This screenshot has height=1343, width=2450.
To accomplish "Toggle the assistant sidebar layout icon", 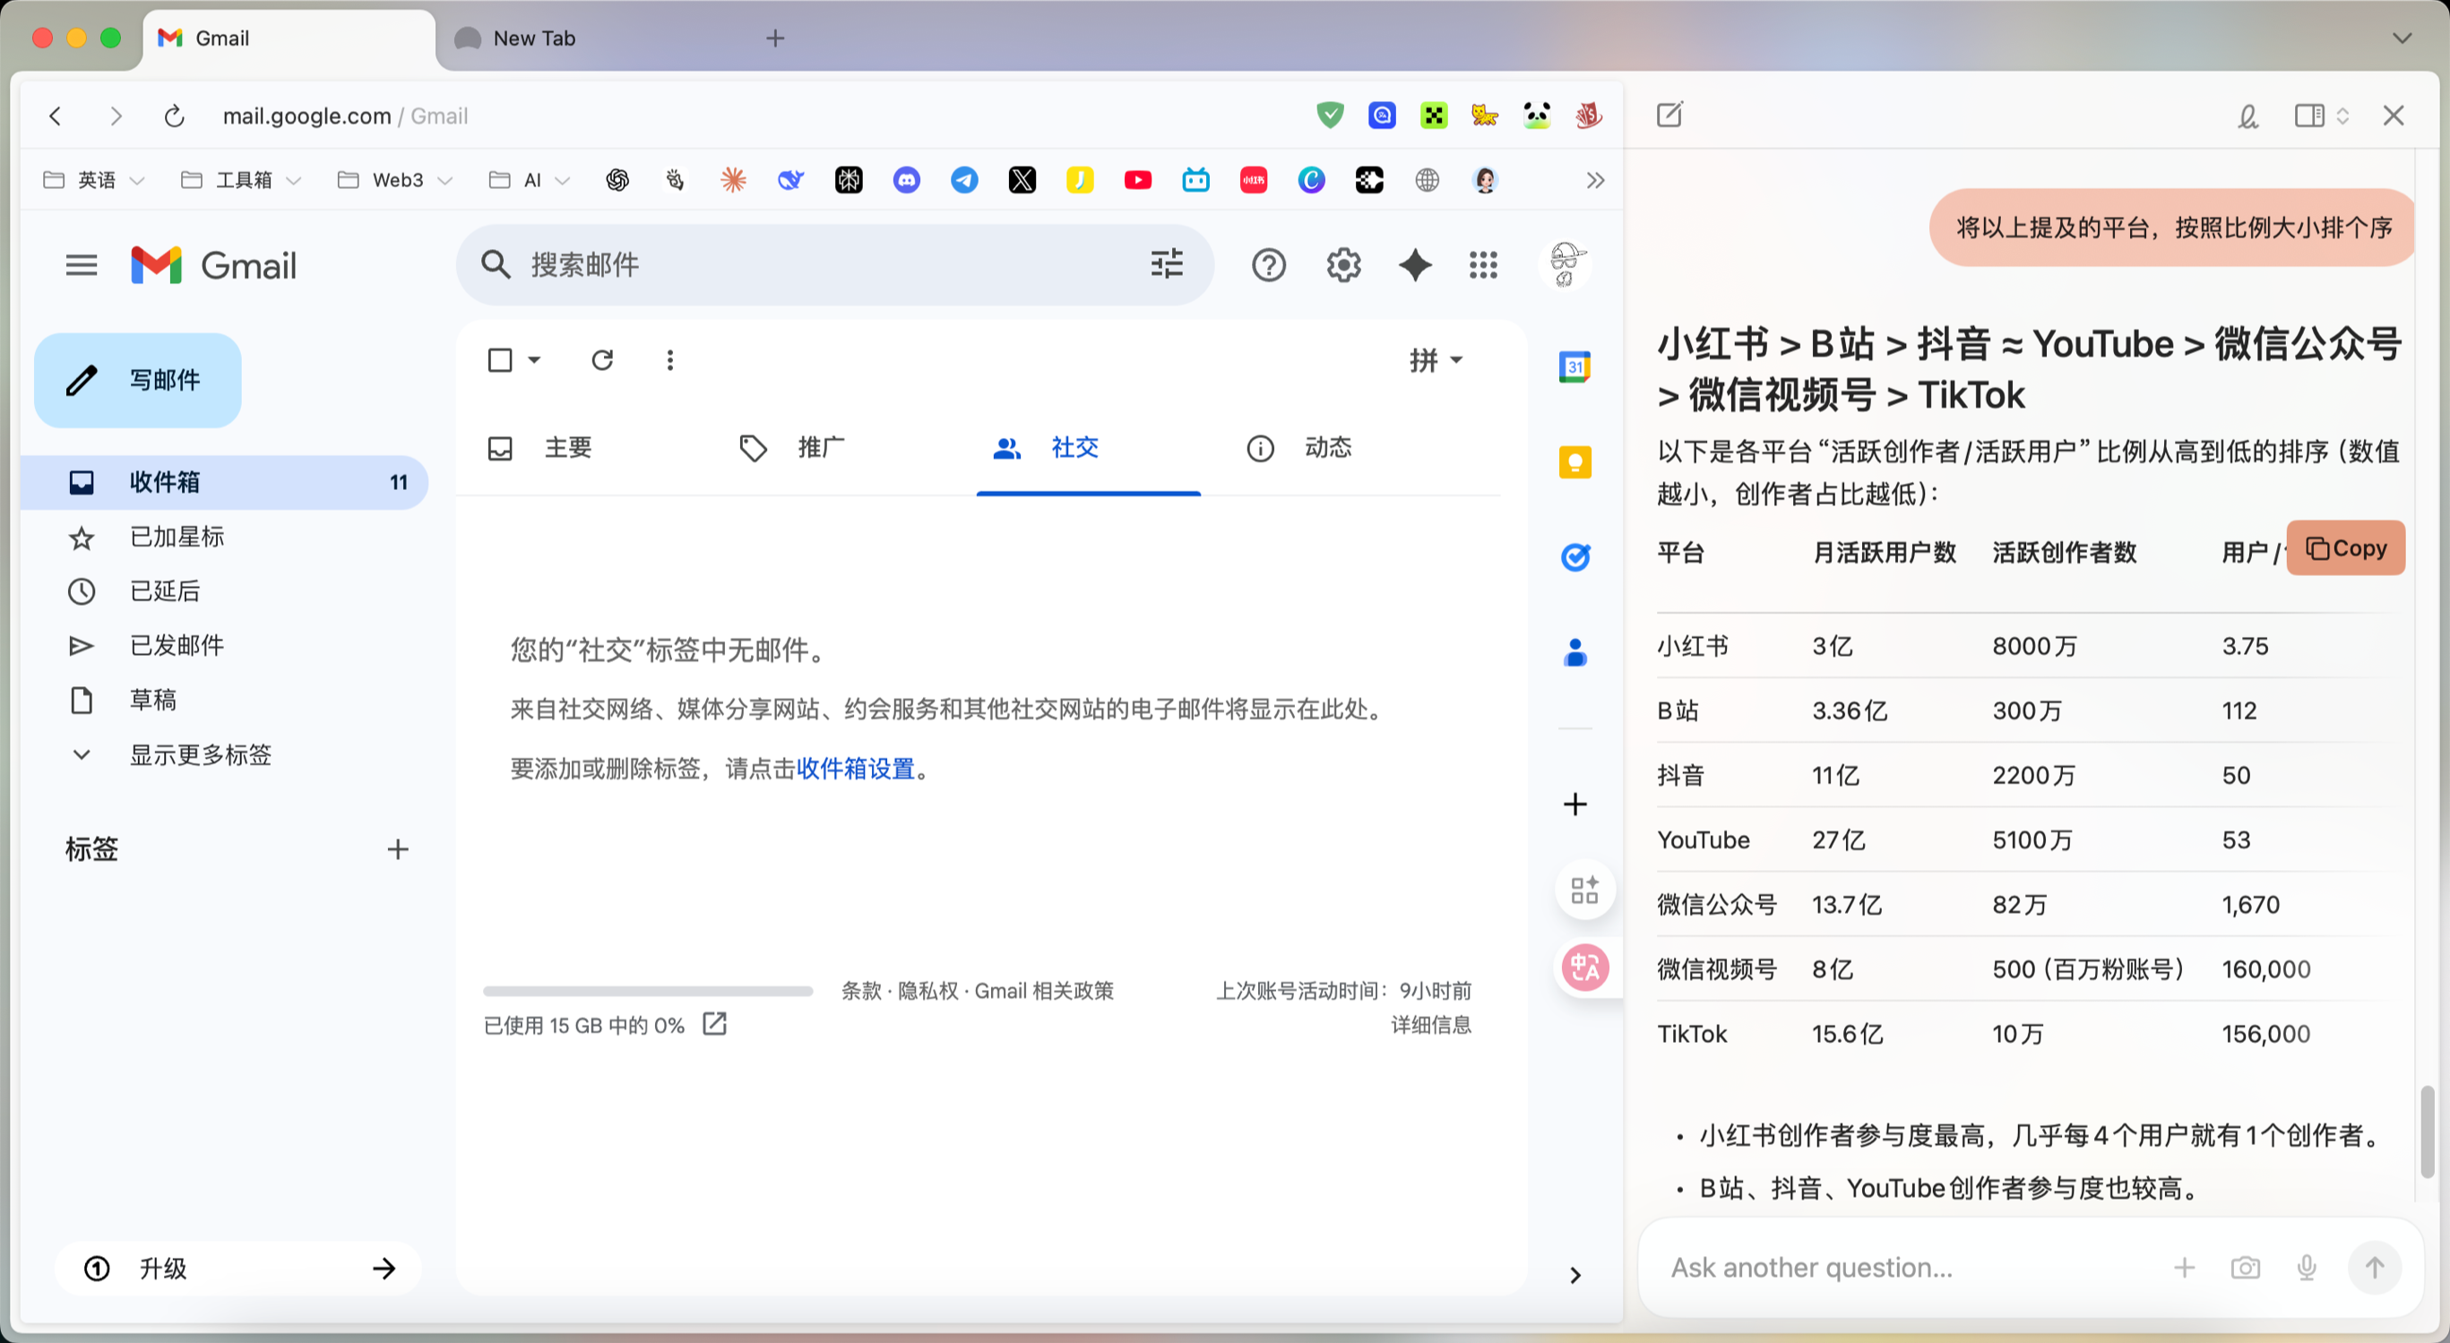I will (x=2309, y=115).
